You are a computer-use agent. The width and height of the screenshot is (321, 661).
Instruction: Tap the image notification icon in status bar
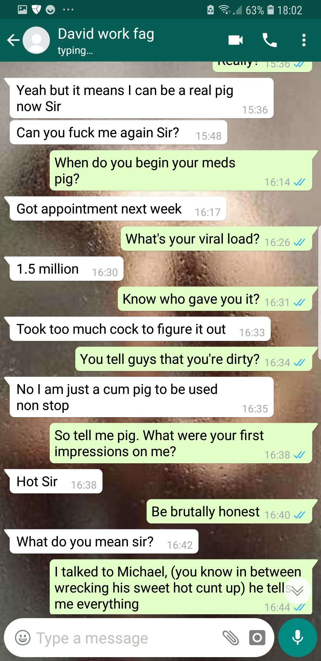point(22,10)
